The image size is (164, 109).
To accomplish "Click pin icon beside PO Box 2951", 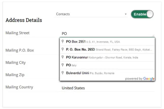I will tap(63, 42).
